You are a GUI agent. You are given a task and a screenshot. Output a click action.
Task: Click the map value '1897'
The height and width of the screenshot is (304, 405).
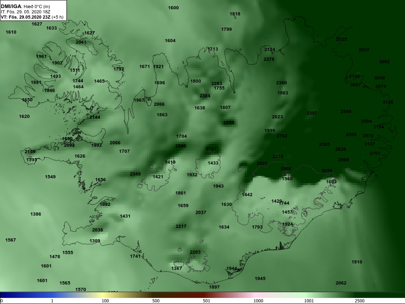[214, 287]
